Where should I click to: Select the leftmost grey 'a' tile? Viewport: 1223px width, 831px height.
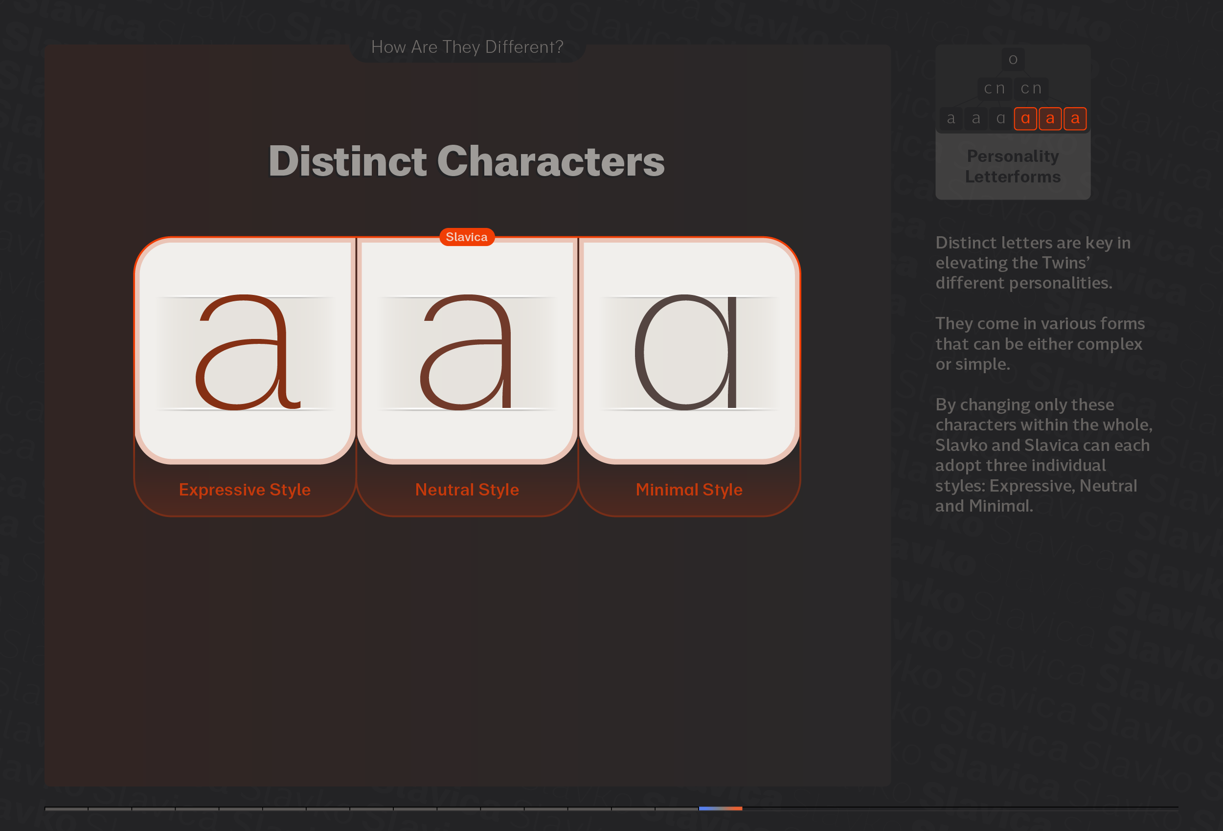(951, 118)
